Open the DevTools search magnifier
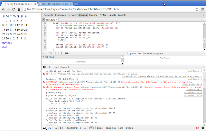The width and height of the screenshot is (206, 131). coord(56,128)
